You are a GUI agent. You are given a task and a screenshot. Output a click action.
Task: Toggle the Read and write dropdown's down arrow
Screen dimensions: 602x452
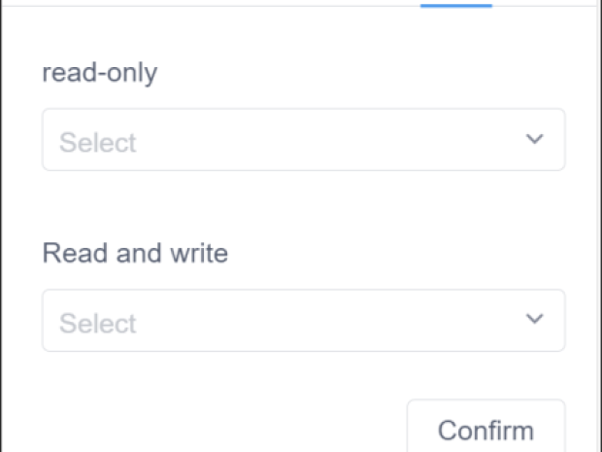click(534, 319)
